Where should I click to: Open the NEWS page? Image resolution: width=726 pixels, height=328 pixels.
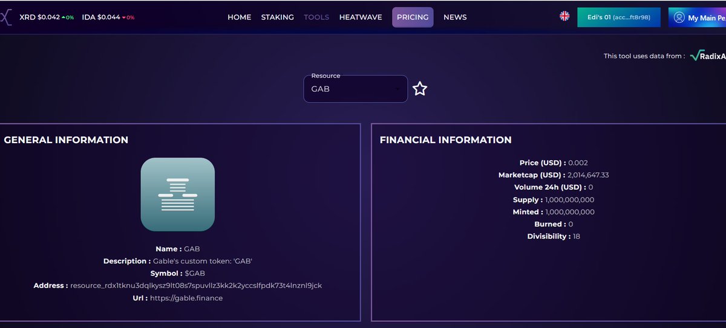[x=455, y=17]
